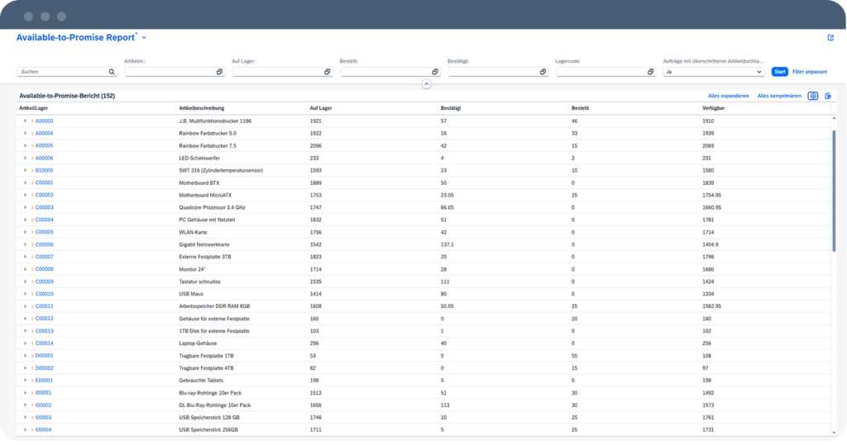Image resolution: width=847 pixels, height=445 pixels.
Task: Expand row C00002
Action: (x=25, y=196)
